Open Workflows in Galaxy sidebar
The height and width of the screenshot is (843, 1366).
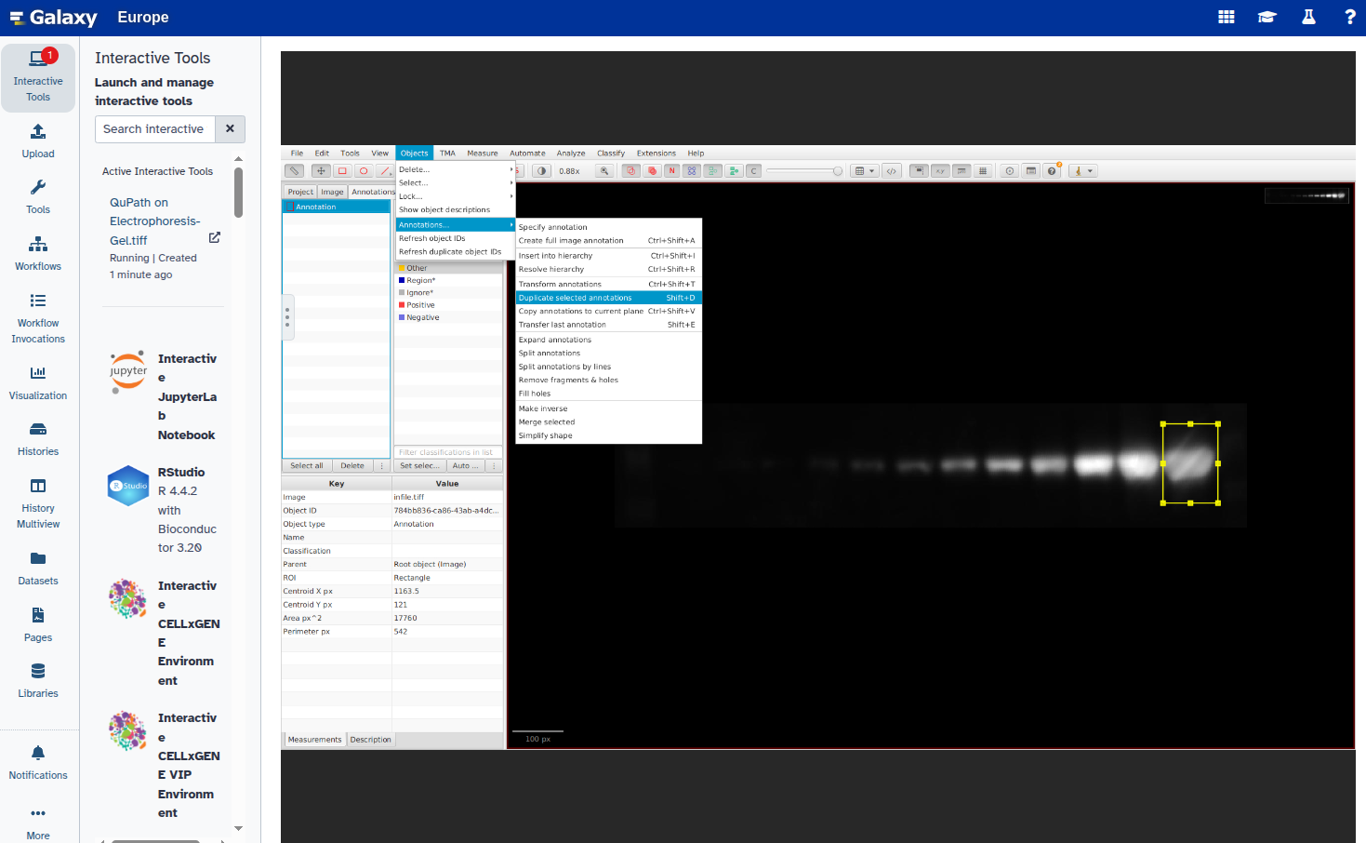pos(38,253)
